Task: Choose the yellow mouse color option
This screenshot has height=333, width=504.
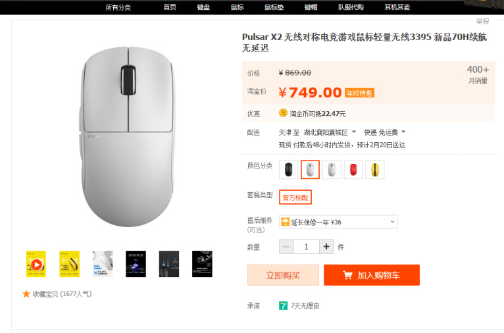Action: [374, 170]
